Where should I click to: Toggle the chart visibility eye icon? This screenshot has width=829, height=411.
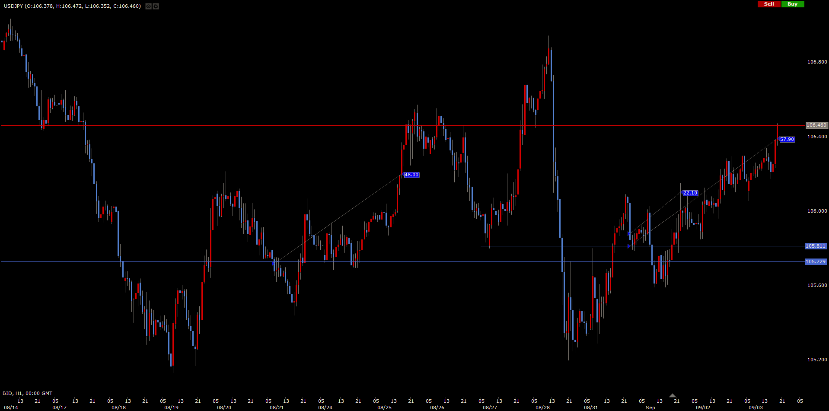(x=148, y=6)
